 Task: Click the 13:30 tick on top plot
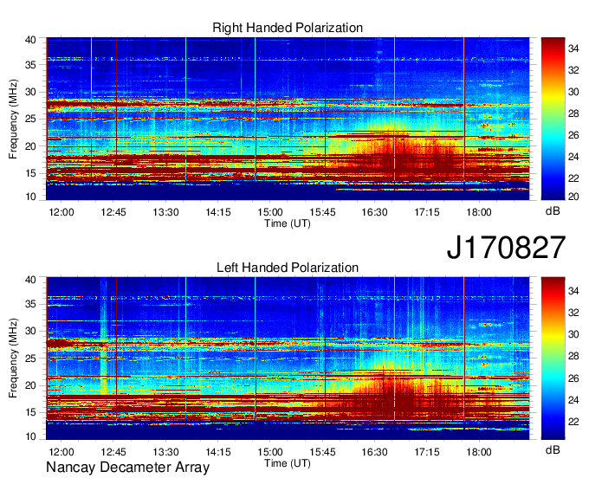[x=165, y=212]
